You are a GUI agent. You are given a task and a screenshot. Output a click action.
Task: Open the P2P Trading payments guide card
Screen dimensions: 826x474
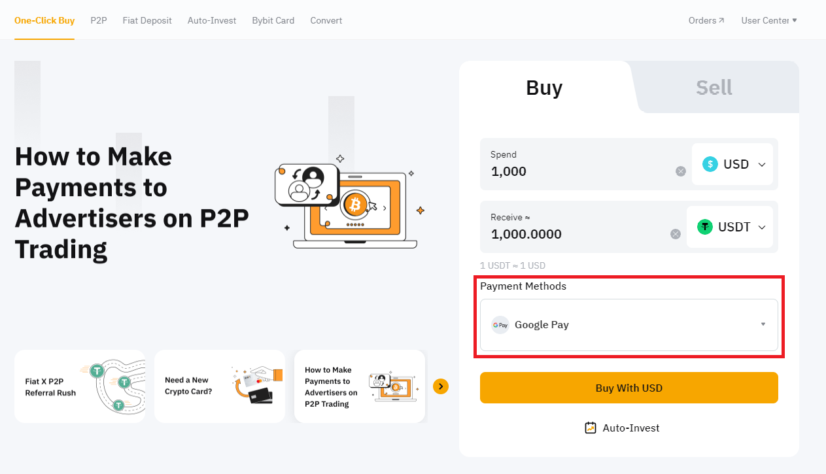coord(360,386)
